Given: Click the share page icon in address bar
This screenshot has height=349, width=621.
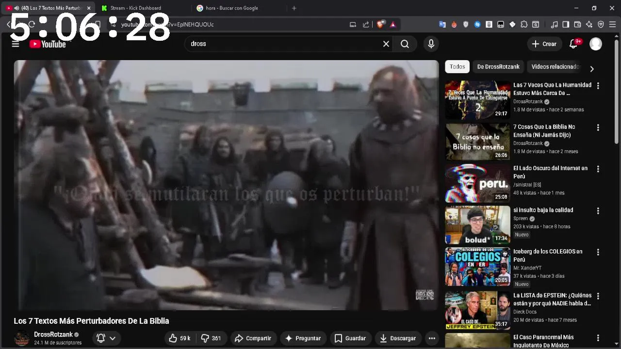Looking at the screenshot, I should pos(366,24).
